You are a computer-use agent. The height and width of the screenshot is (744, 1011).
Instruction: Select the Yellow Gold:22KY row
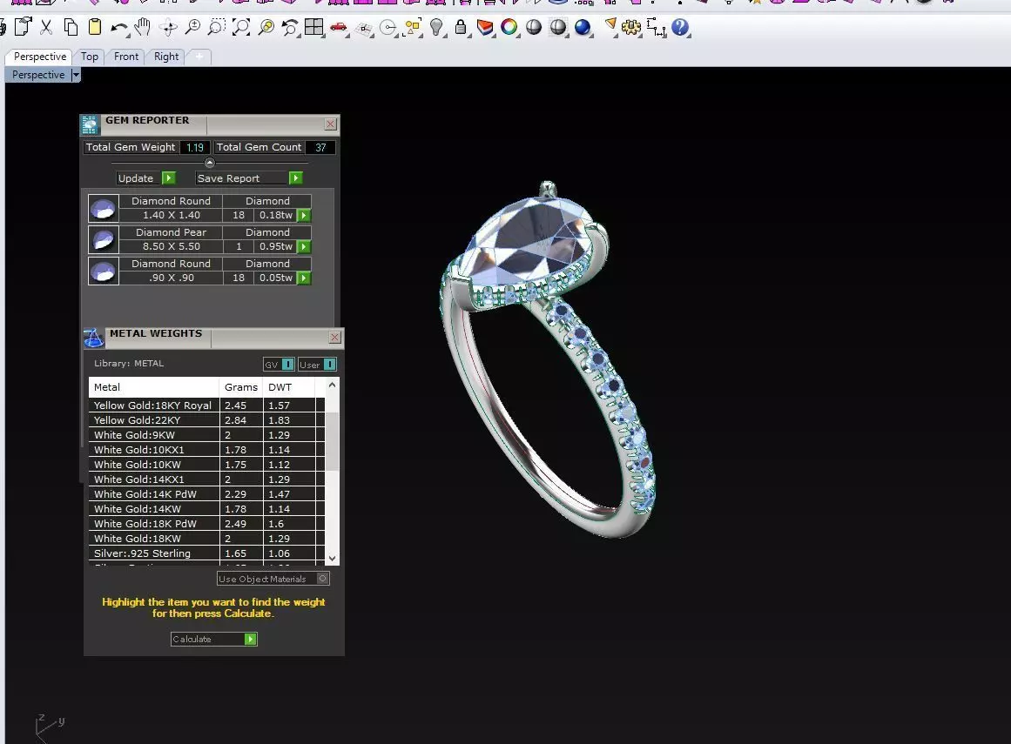pos(206,420)
